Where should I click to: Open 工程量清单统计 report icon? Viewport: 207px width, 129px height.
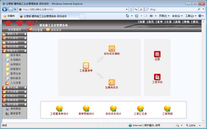tap(59, 109)
